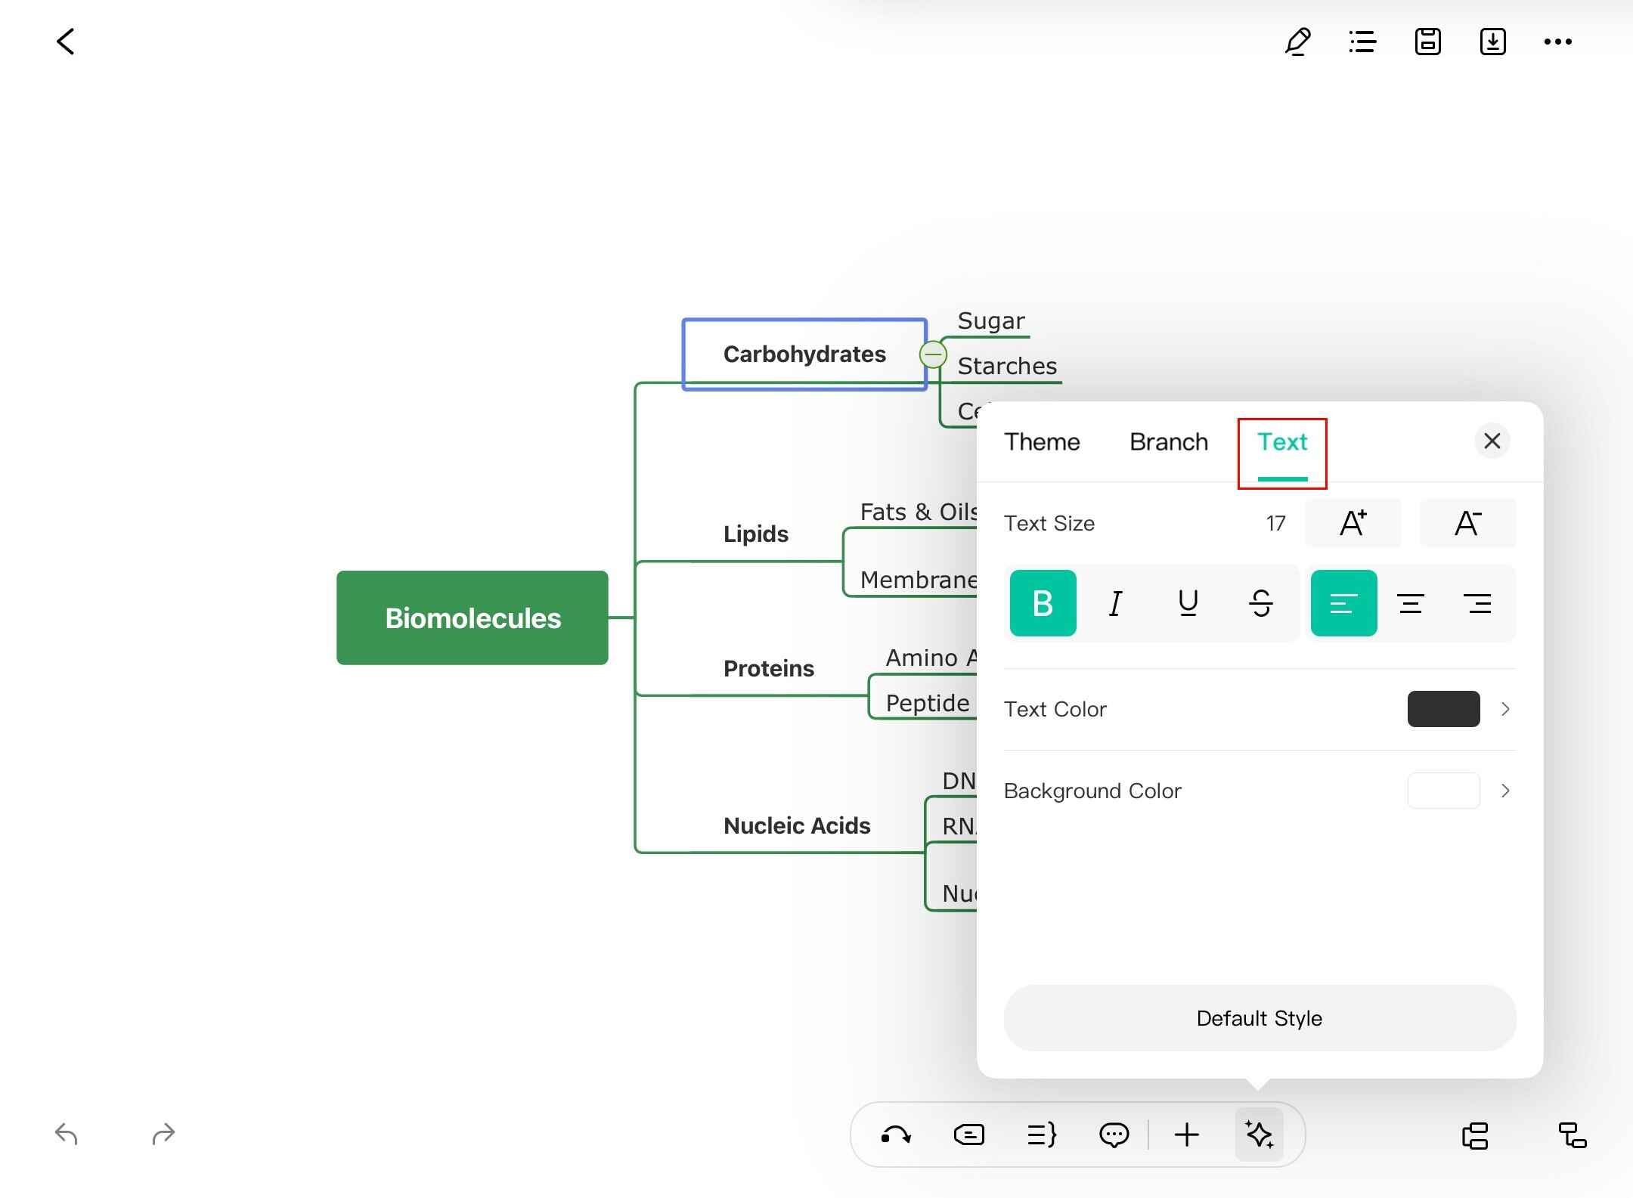Increase text size with A+ button
1633x1198 pixels.
click(x=1353, y=523)
